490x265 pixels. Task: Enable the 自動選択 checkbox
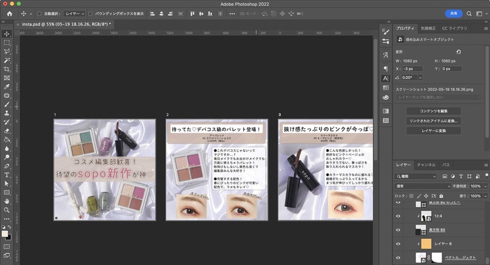click(39, 14)
